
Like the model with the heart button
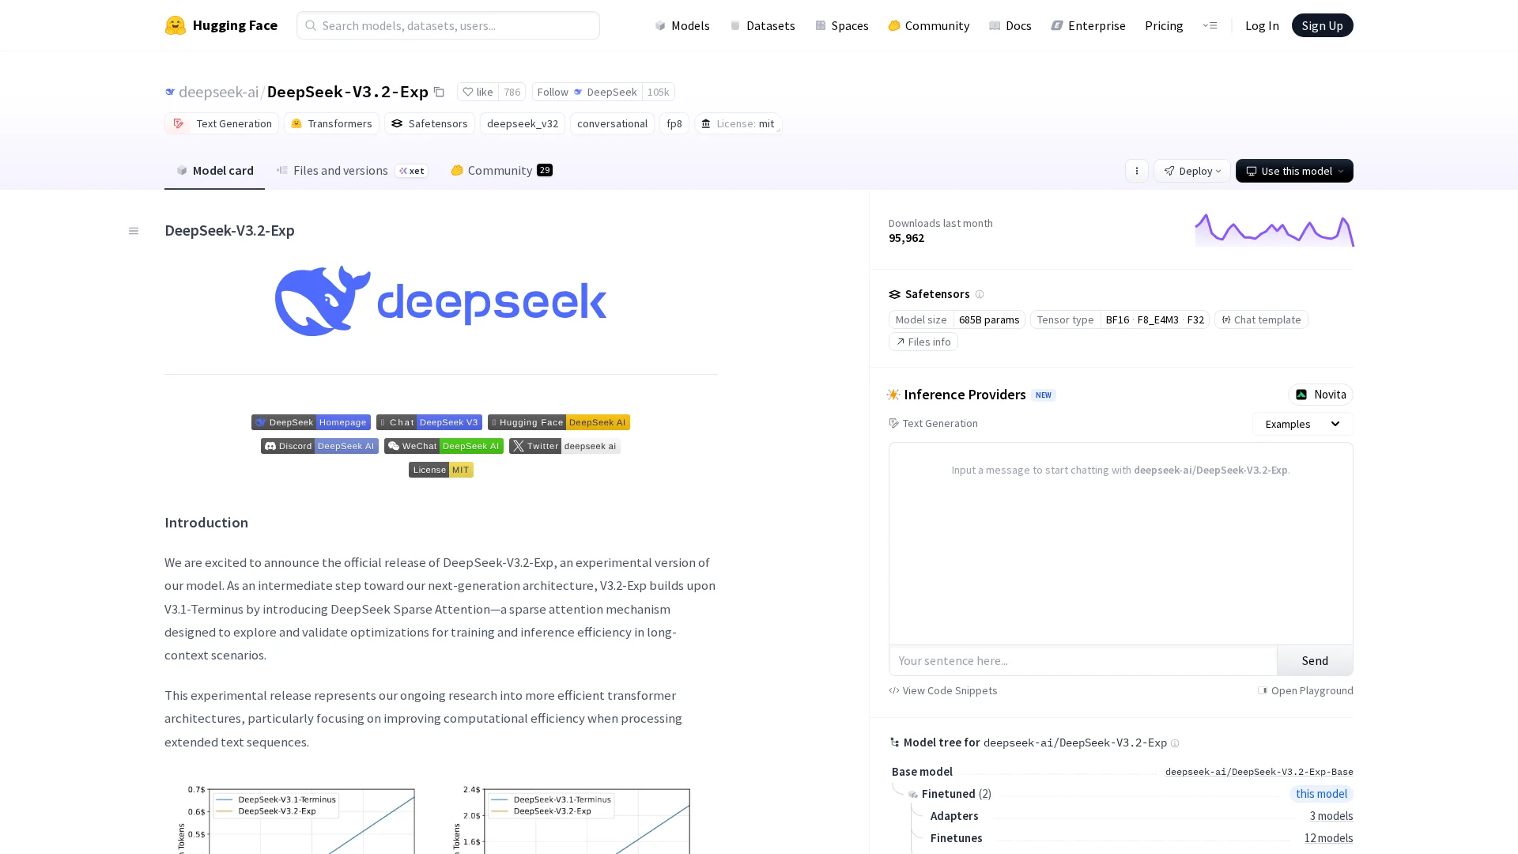coord(478,92)
